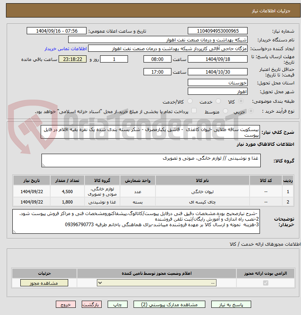Image resolution: width=301 pixels, height=315 pixels.
Task: Toggle the Islamic treasury payment checkbox
Action: (x=194, y=111)
